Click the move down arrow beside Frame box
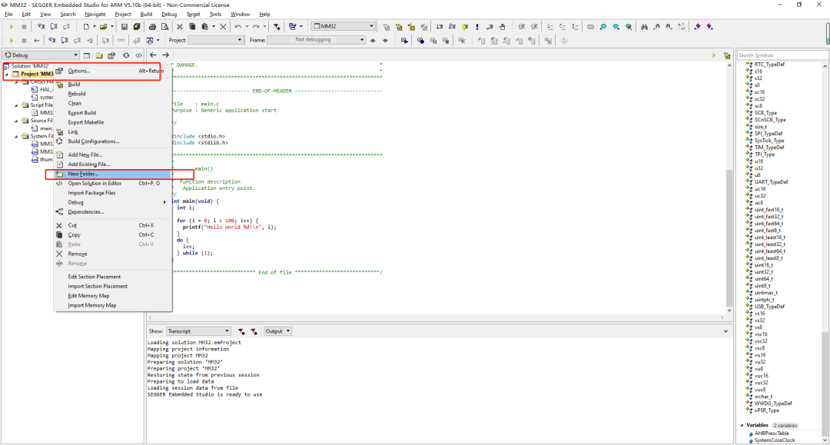This screenshot has height=445, width=830. click(385, 40)
